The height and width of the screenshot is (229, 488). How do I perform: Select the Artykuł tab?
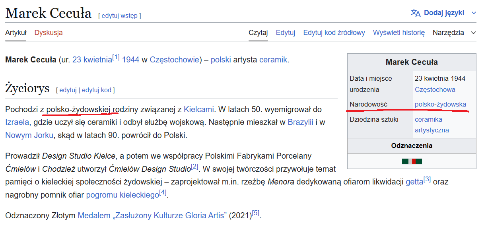(x=16, y=33)
